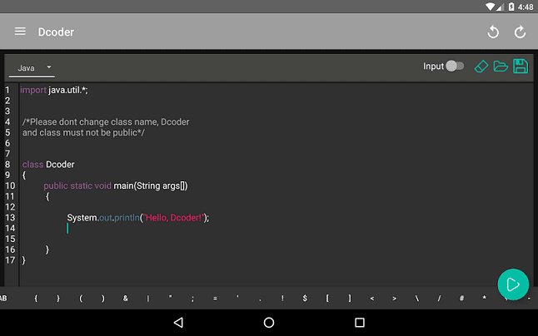Tap the Android back navigation button

(x=178, y=322)
